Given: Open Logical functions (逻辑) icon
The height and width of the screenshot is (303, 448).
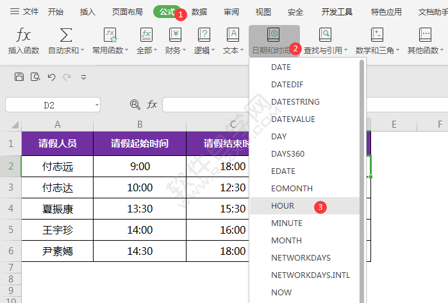Looking at the screenshot, I should point(204,35).
